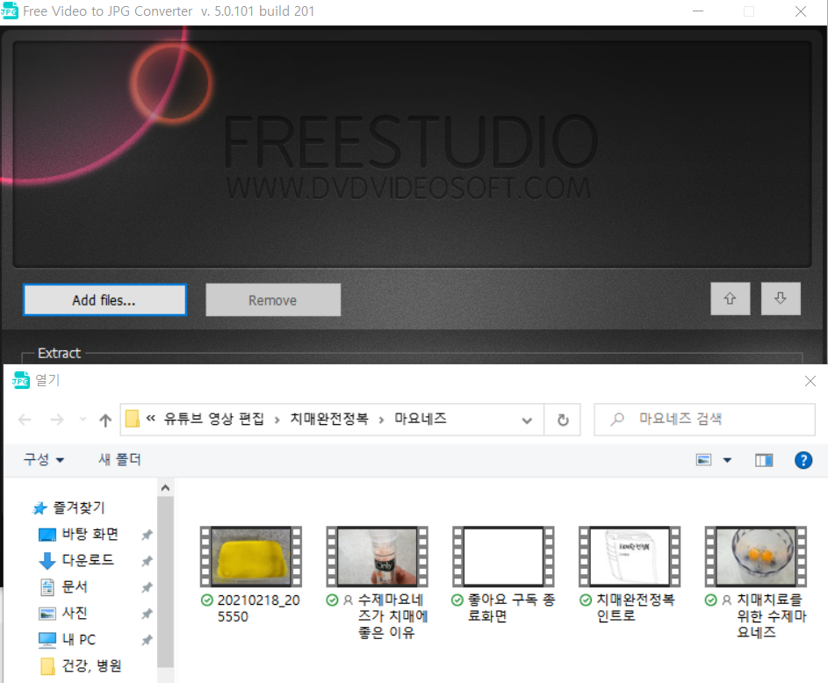
Task: Open 바탕 화면 in the sidebar
Action: pyautogui.click(x=79, y=534)
